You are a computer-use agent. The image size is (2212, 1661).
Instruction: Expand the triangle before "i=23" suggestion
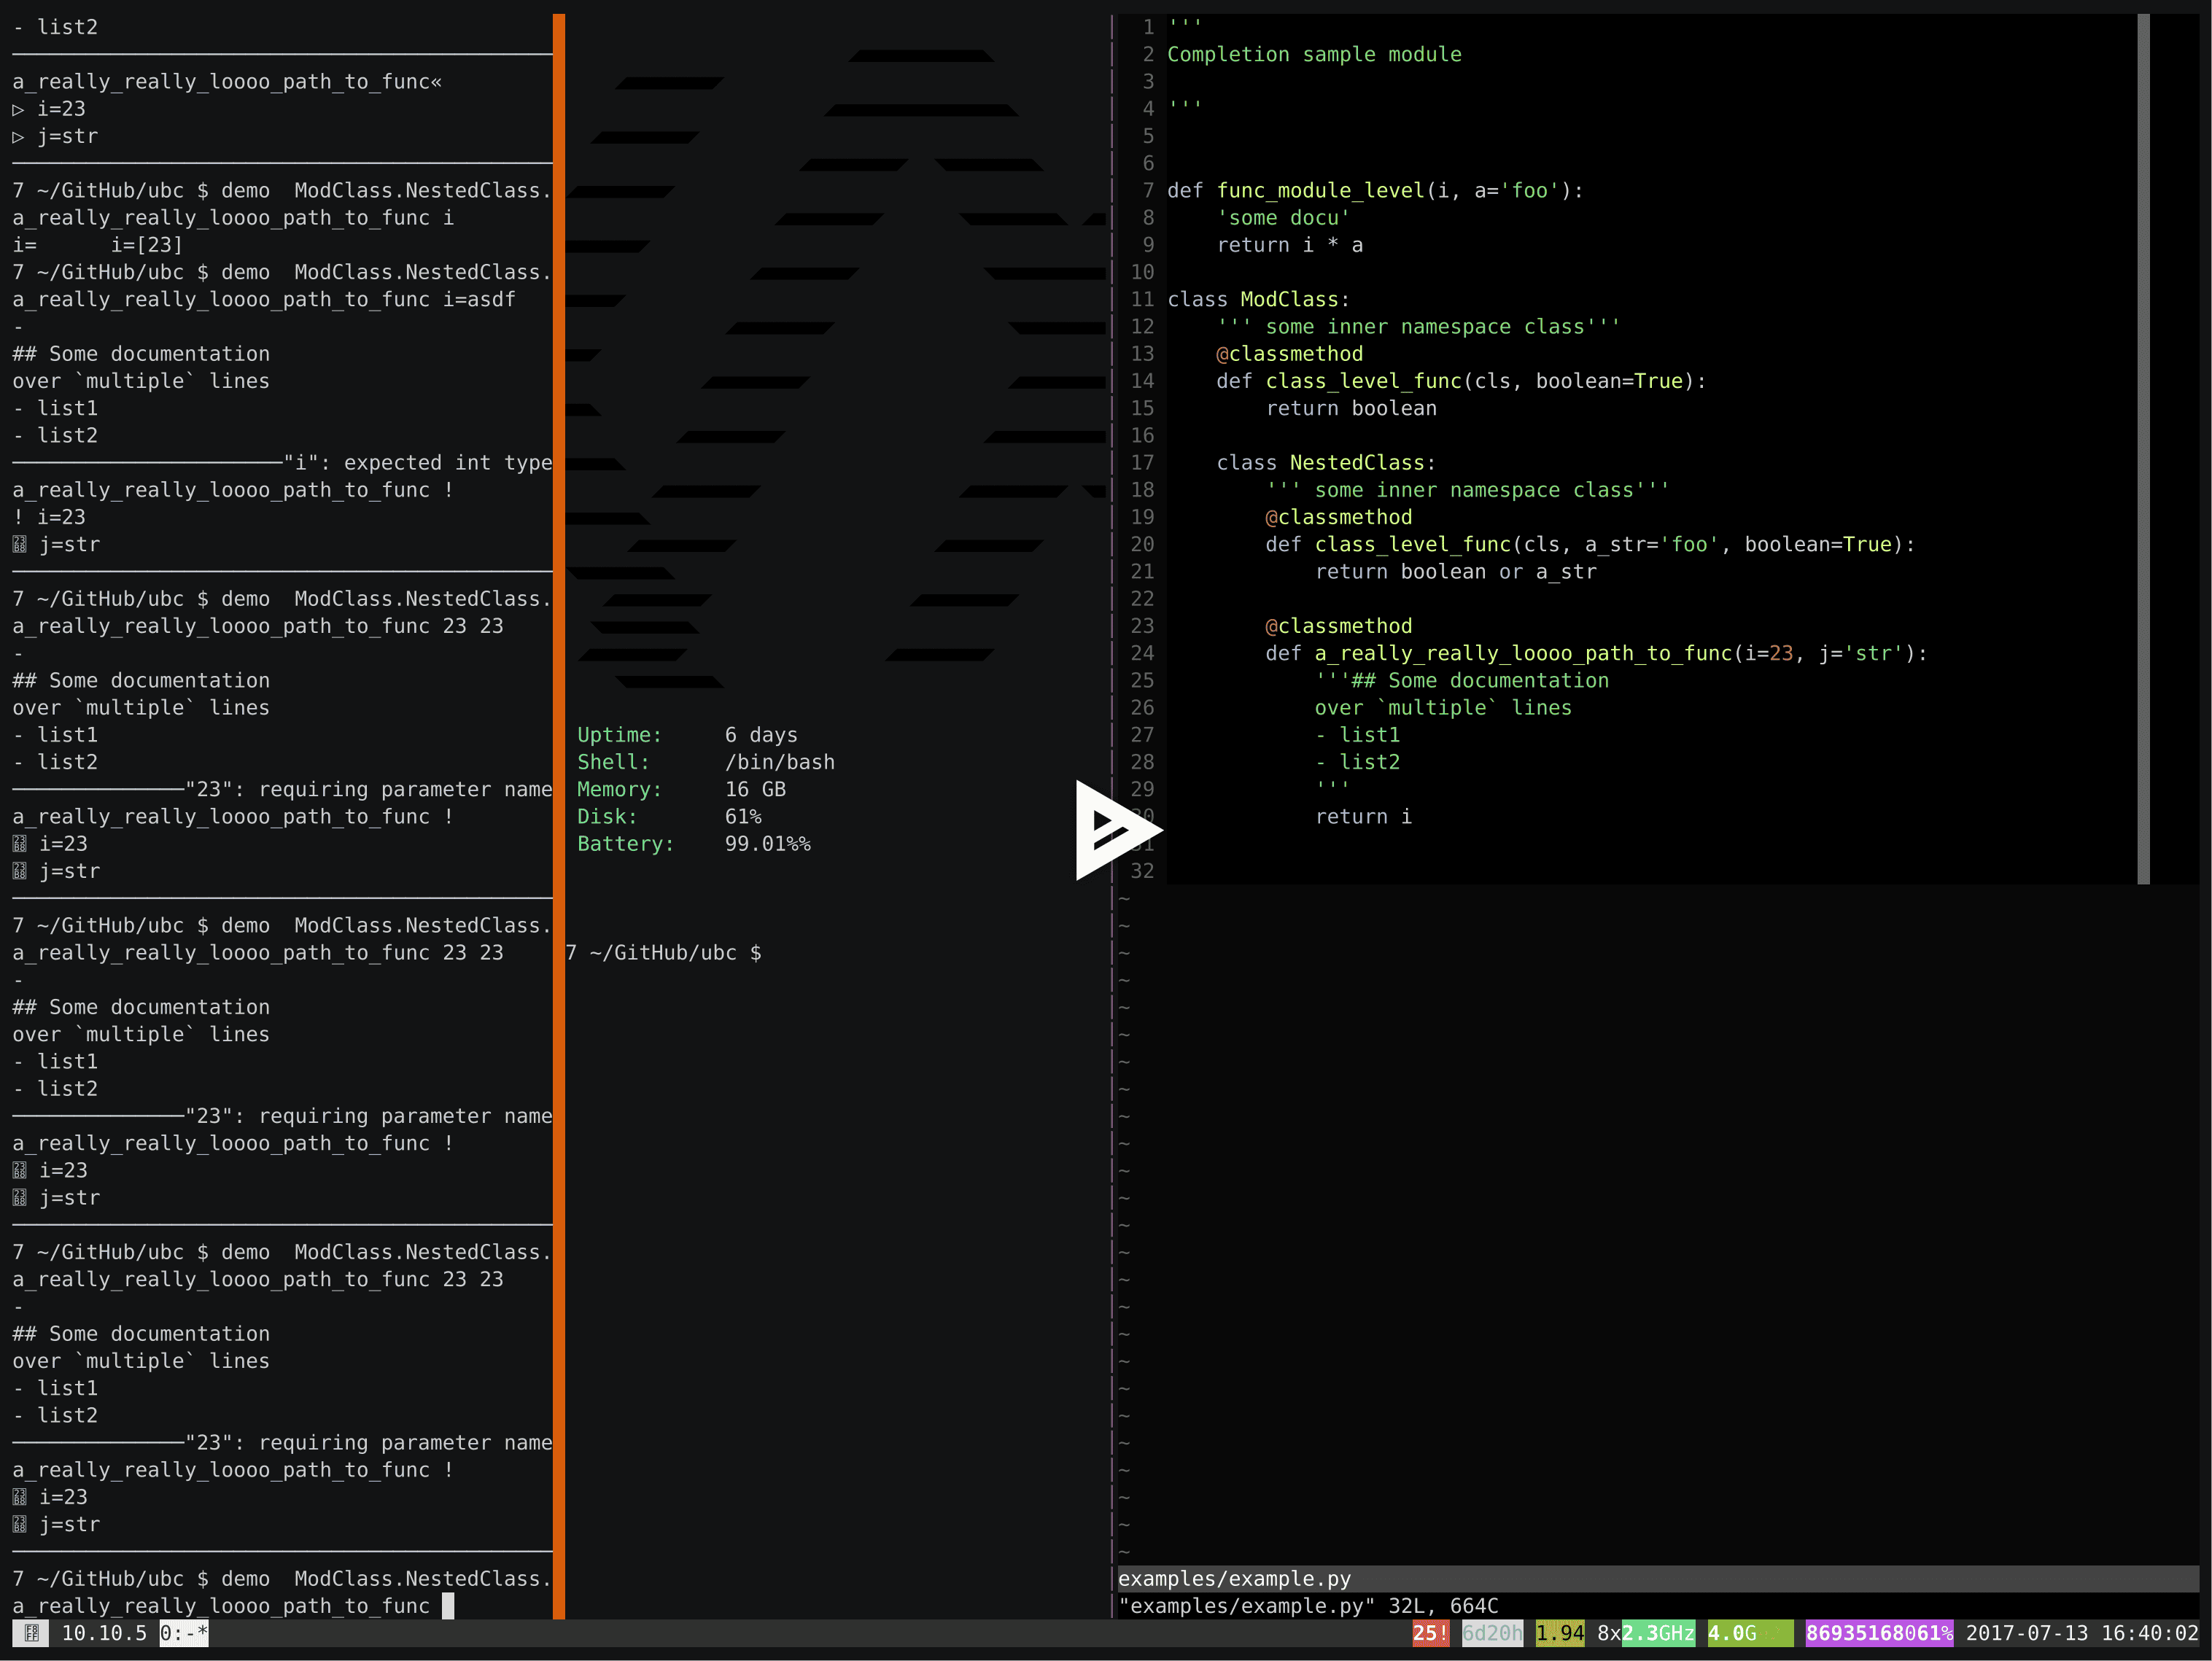(x=18, y=109)
